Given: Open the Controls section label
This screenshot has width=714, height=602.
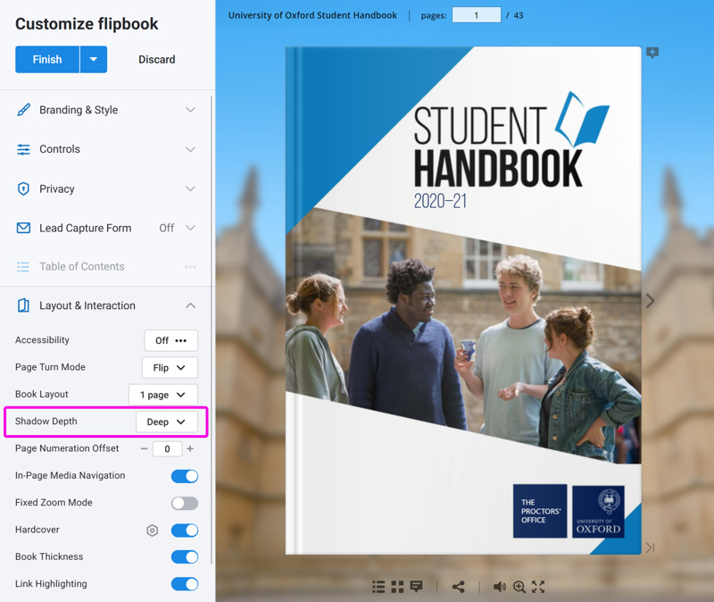Looking at the screenshot, I should 60,149.
